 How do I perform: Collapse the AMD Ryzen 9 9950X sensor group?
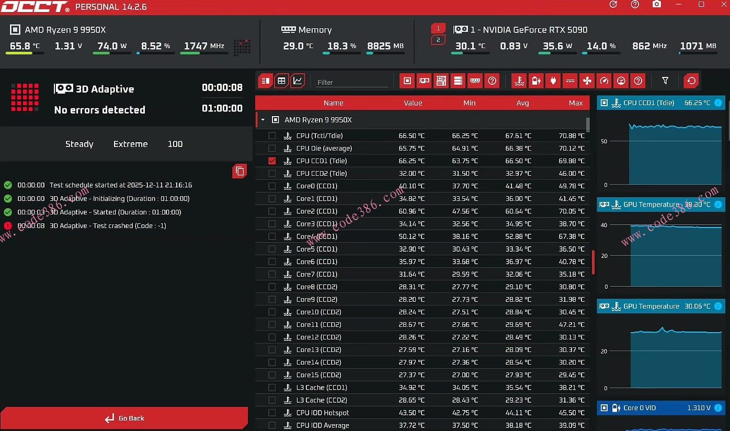pyautogui.click(x=263, y=120)
